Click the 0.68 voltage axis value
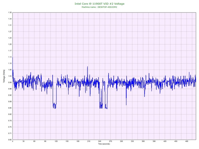This screenshot has width=199, height=149. (10, 140)
